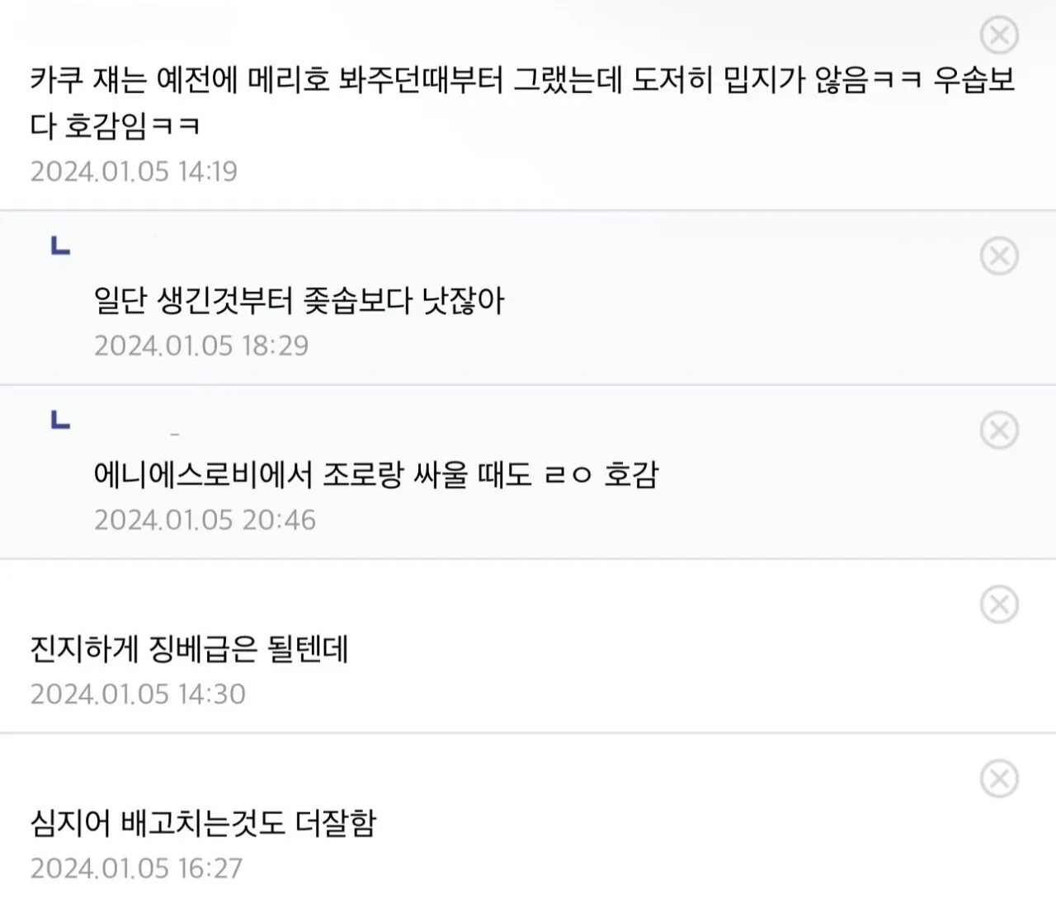Select the timestamp 2024.01.05 20:46
The height and width of the screenshot is (899, 1056).
pyautogui.click(x=206, y=520)
